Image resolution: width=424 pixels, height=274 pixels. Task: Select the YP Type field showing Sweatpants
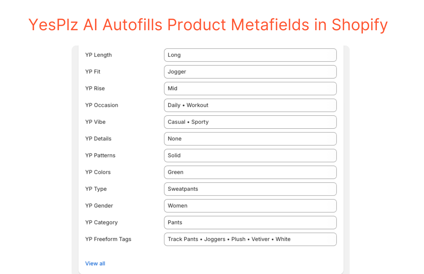pyautogui.click(x=250, y=189)
